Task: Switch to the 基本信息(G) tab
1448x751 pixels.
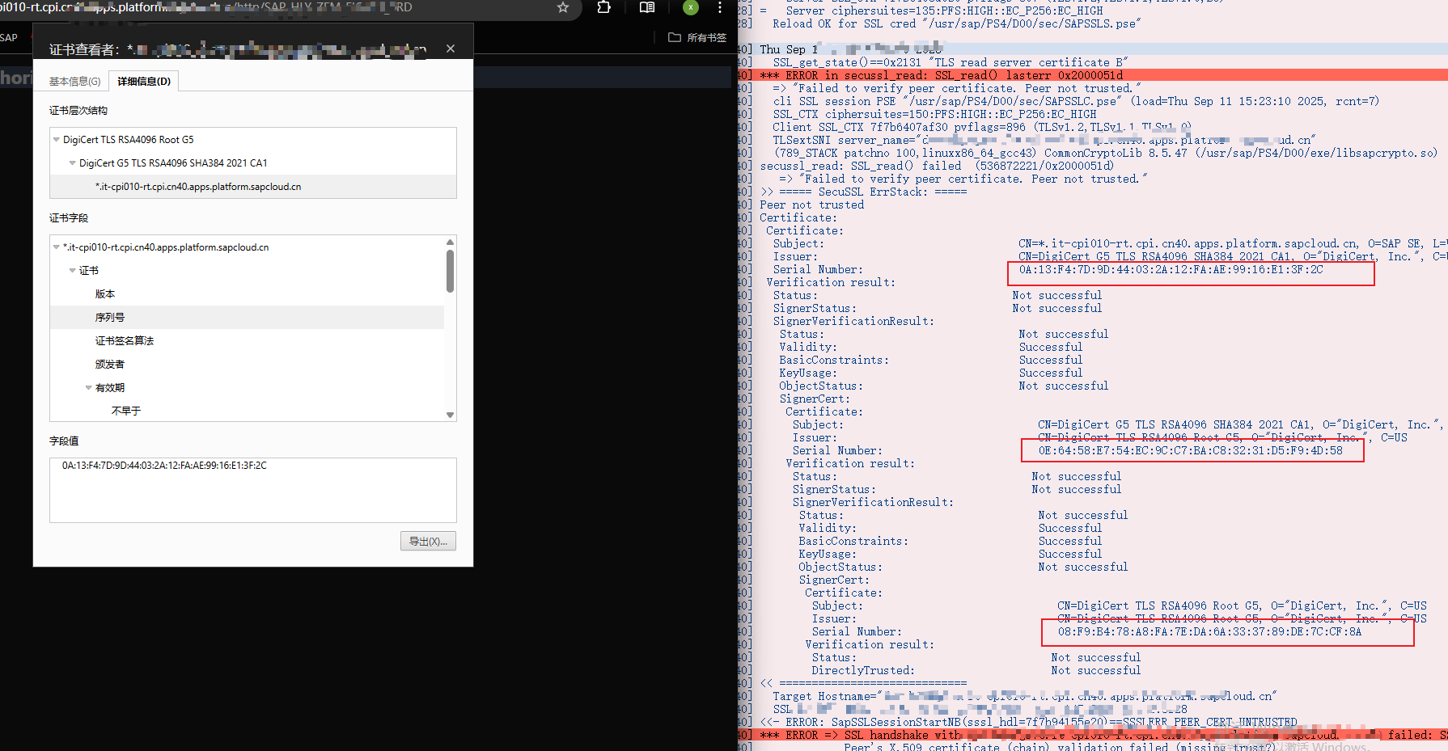Action: pyautogui.click(x=74, y=82)
